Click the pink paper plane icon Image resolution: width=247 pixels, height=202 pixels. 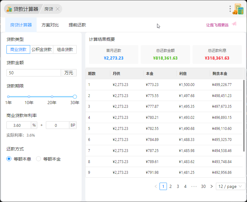[x=234, y=24]
